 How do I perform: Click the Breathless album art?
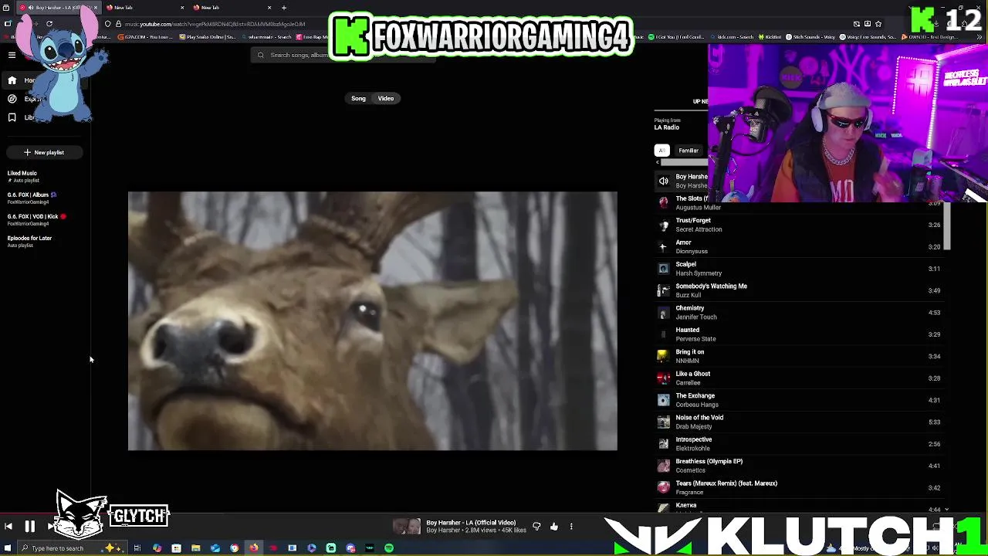point(663,466)
